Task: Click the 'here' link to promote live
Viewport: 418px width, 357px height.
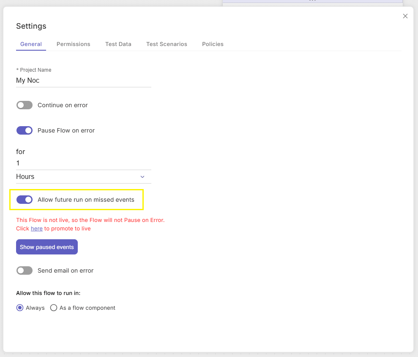Action: click(x=36, y=229)
